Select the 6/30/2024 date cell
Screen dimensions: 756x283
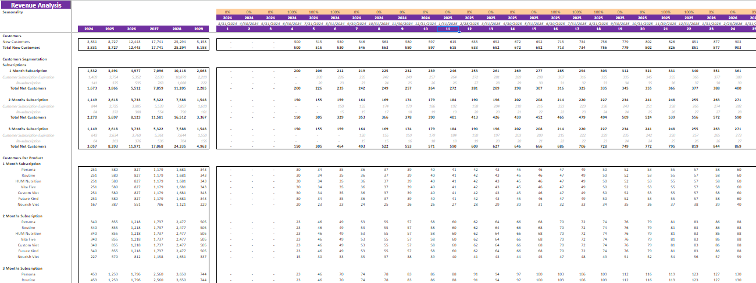tap(293, 23)
